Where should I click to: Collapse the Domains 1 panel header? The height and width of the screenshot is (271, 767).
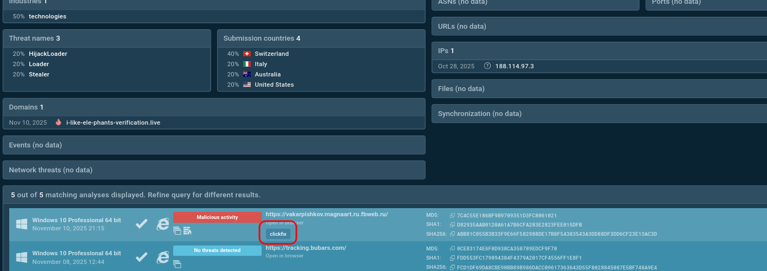(214, 107)
